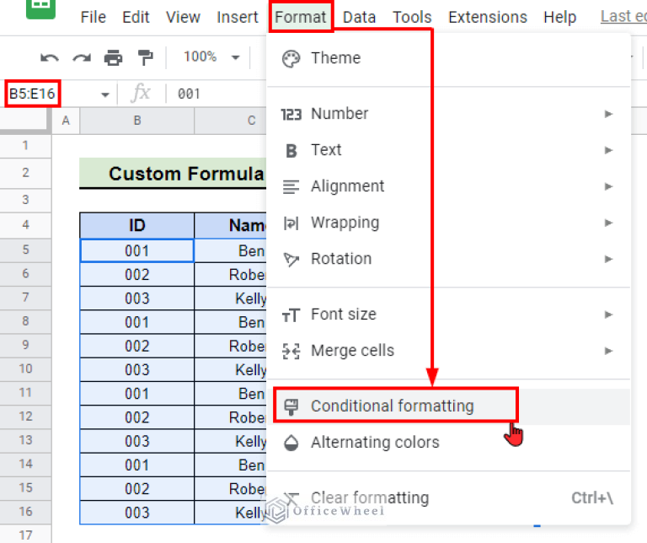Select row 10 header

tap(25, 369)
